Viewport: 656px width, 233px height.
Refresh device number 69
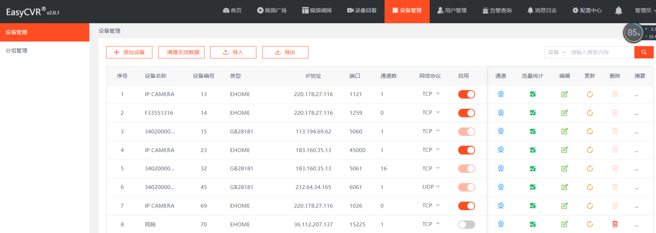click(590, 206)
